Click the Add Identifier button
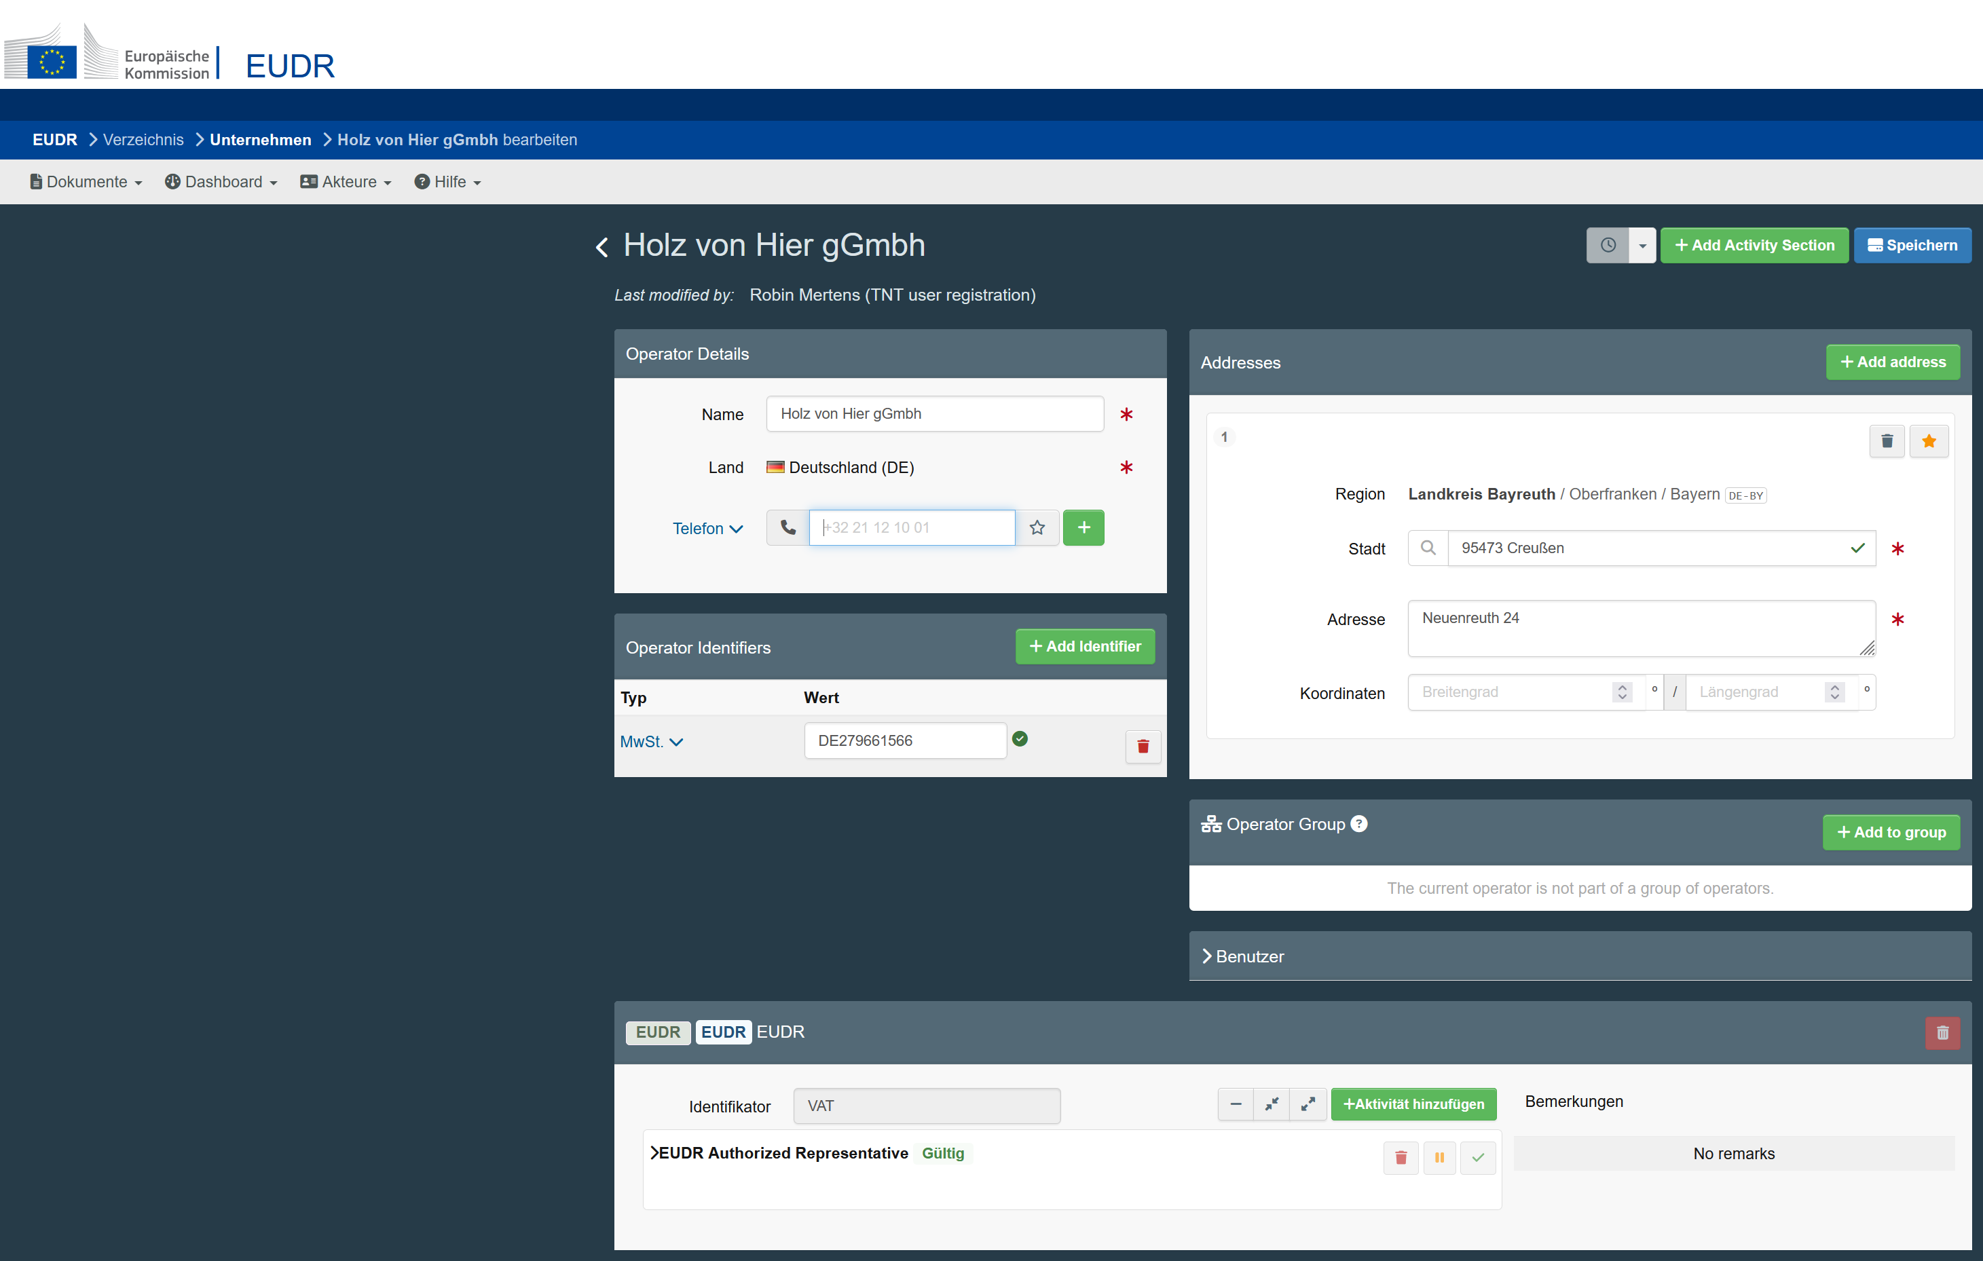This screenshot has height=1261, width=1983. (1085, 647)
